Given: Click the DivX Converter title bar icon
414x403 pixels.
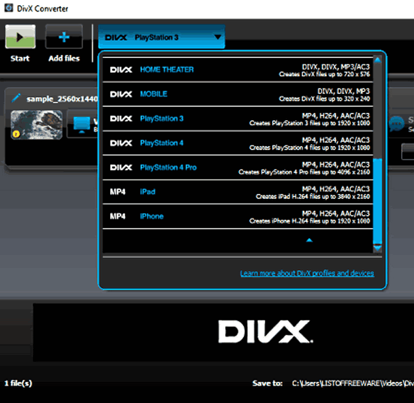Looking at the screenshot, I should 8,8.
